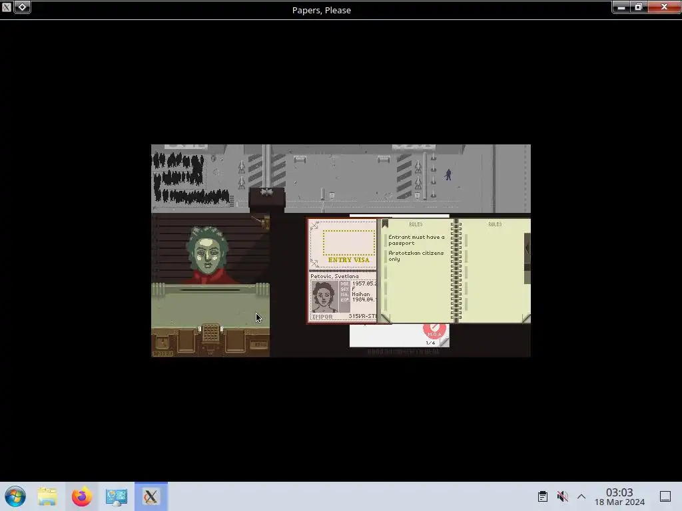Expand the hidden system tray icons chevron
Image resolution: width=682 pixels, height=511 pixels.
(581, 496)
